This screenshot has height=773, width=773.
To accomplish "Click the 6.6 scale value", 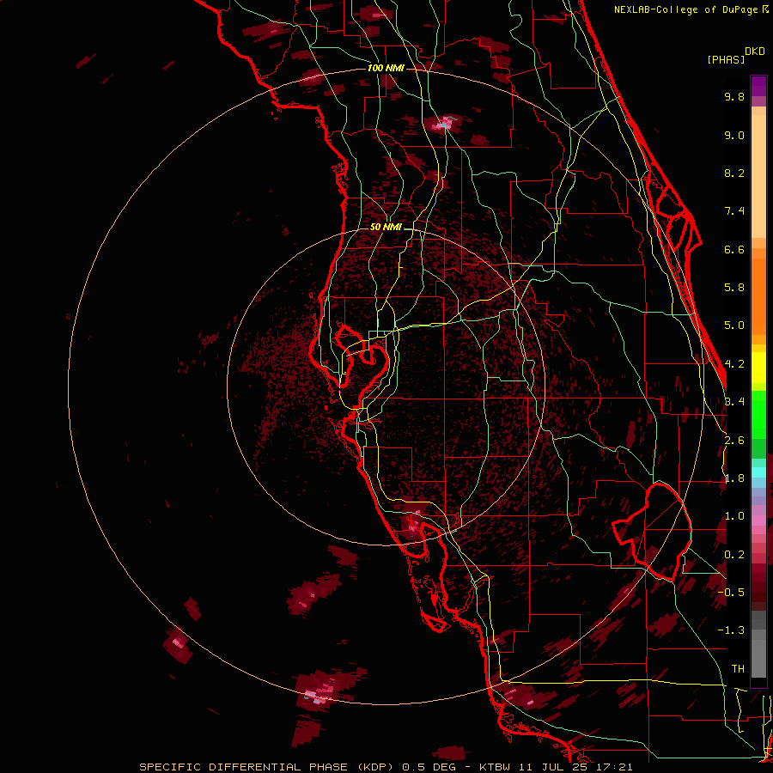I will (734, 249).
